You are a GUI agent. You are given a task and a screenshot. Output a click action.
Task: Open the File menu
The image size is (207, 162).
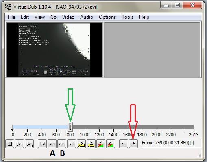tap(11, 17)
